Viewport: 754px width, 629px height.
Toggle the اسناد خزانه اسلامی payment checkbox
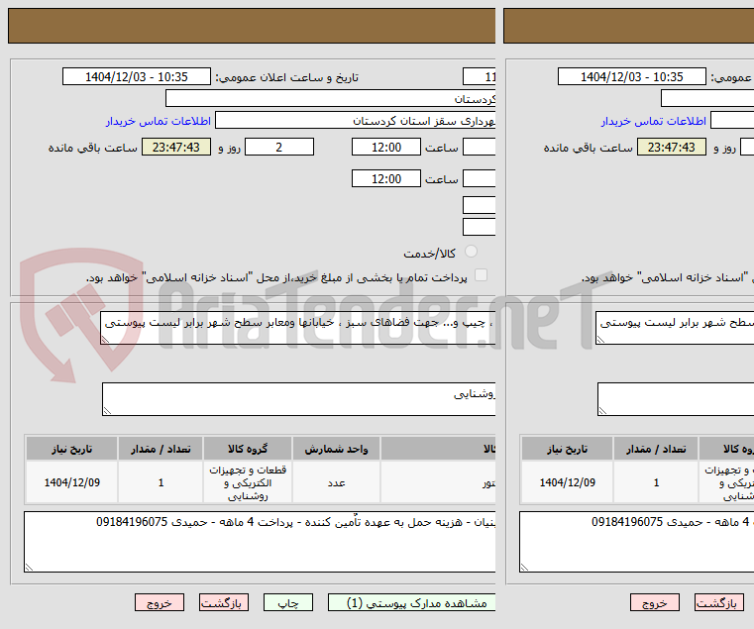[481, 275]
